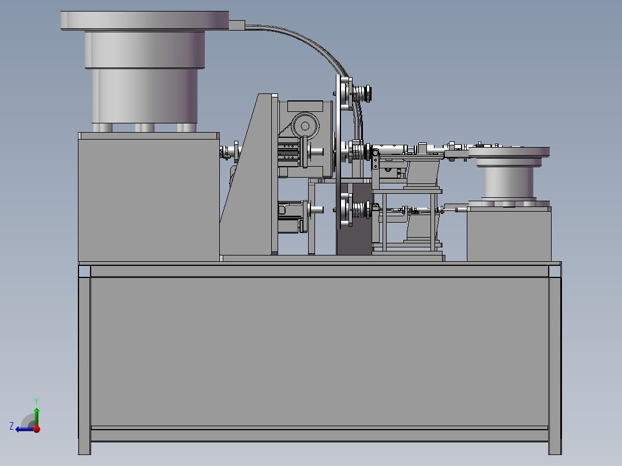Select the base box under the small bowl feeder
Image resolution: width=622 pixels, height=466 pixels.
click(x=509, y=234)
